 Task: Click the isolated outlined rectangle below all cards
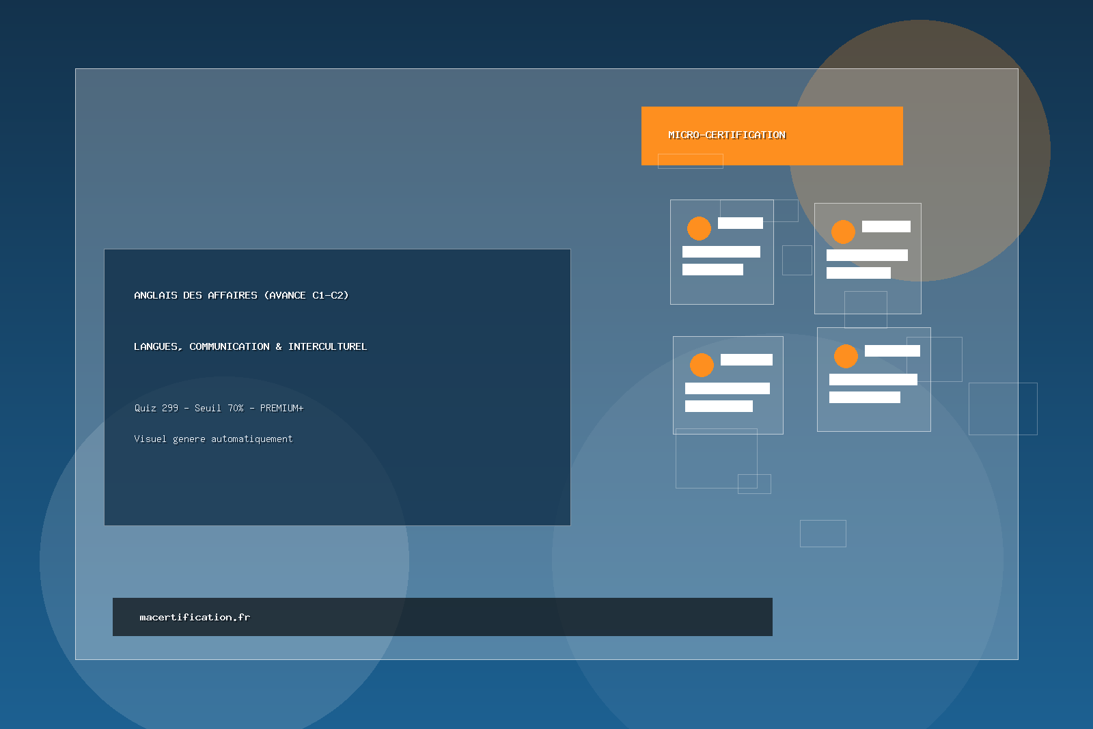[x=822, y=534]
